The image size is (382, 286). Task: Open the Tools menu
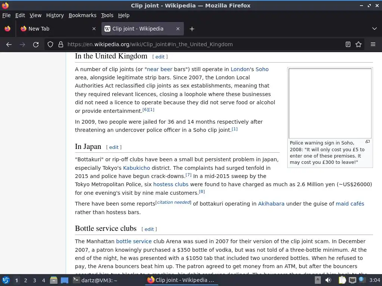(x=107, y=15)
